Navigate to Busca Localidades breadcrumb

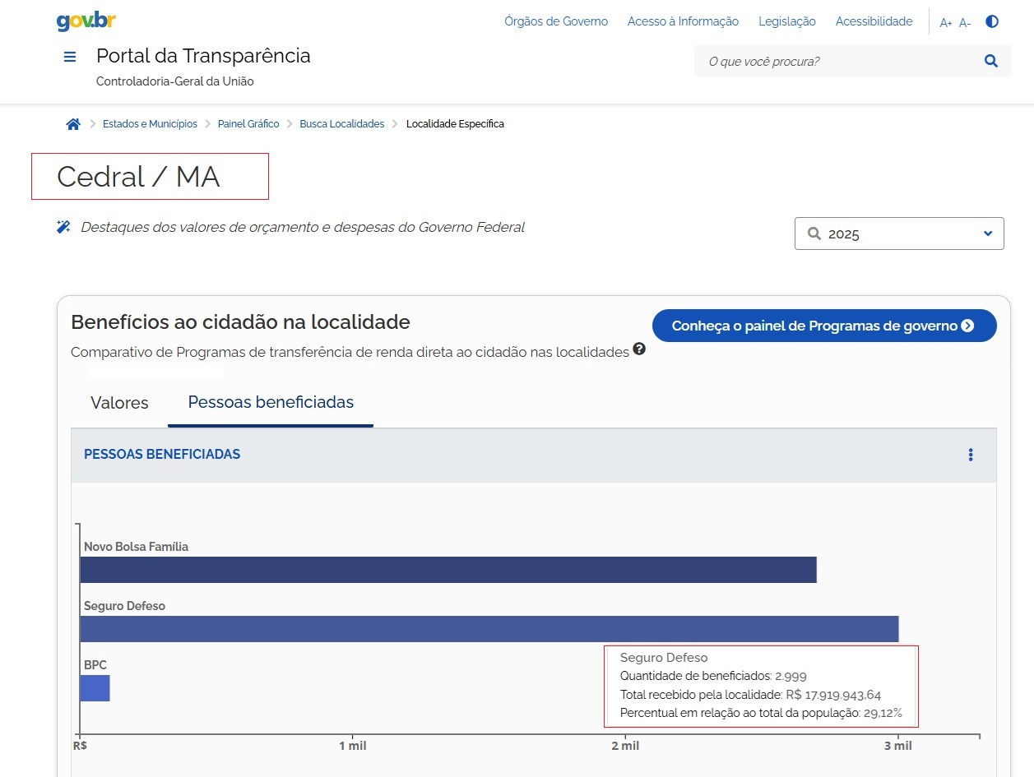click(x=341, y=124)
